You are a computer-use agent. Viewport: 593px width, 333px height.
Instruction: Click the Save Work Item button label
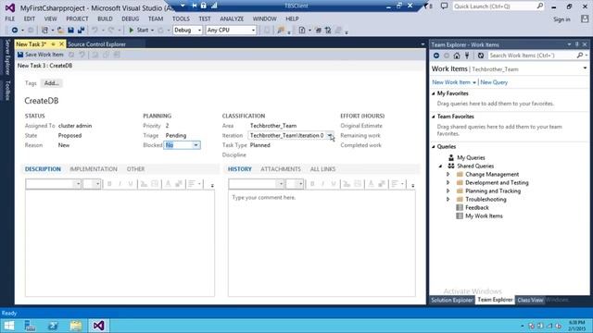point(44,55)
